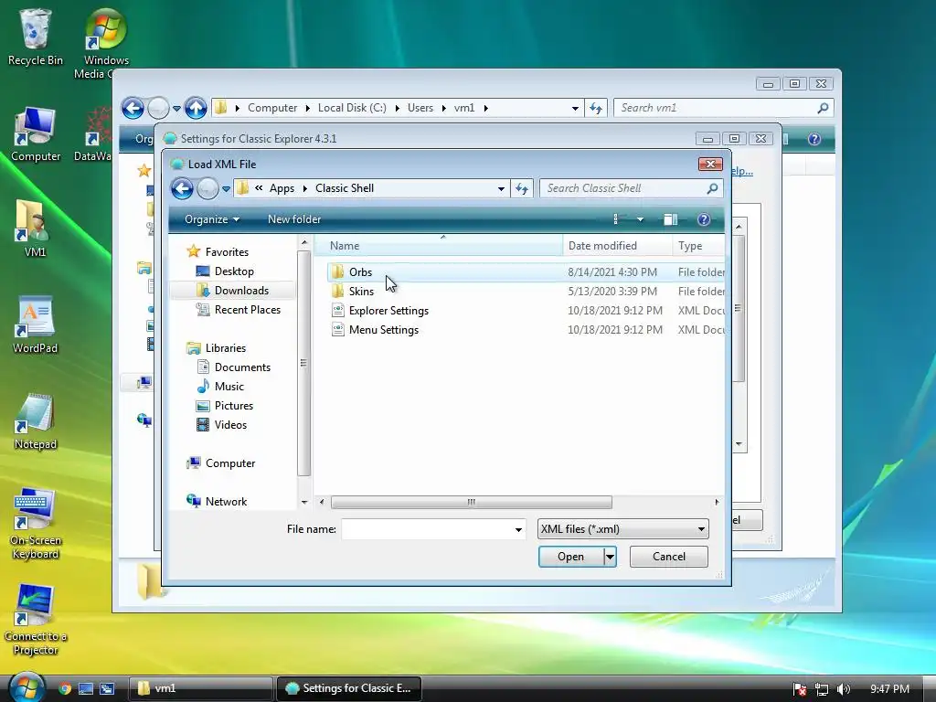Expand the recent pages dropdown beside navigation arrows
Viewport: 936px width, 702px height.
coord(226,189)
